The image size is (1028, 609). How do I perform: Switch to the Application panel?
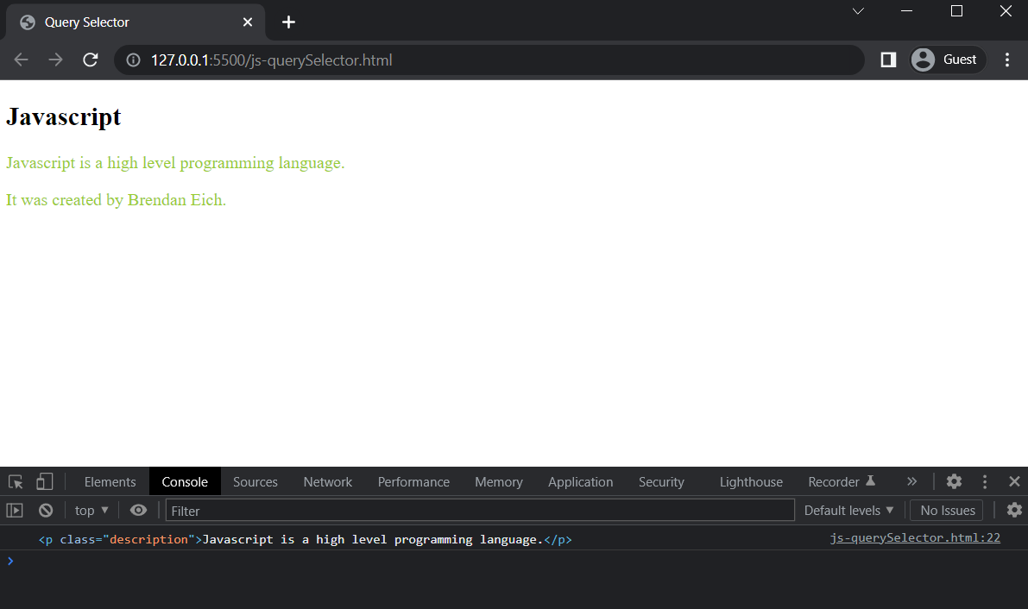point(581,482)
